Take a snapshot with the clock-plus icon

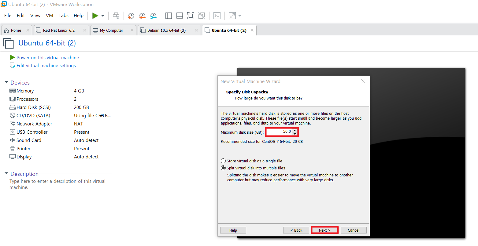131,16
